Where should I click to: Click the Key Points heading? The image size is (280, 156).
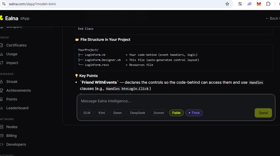(88, 76)
